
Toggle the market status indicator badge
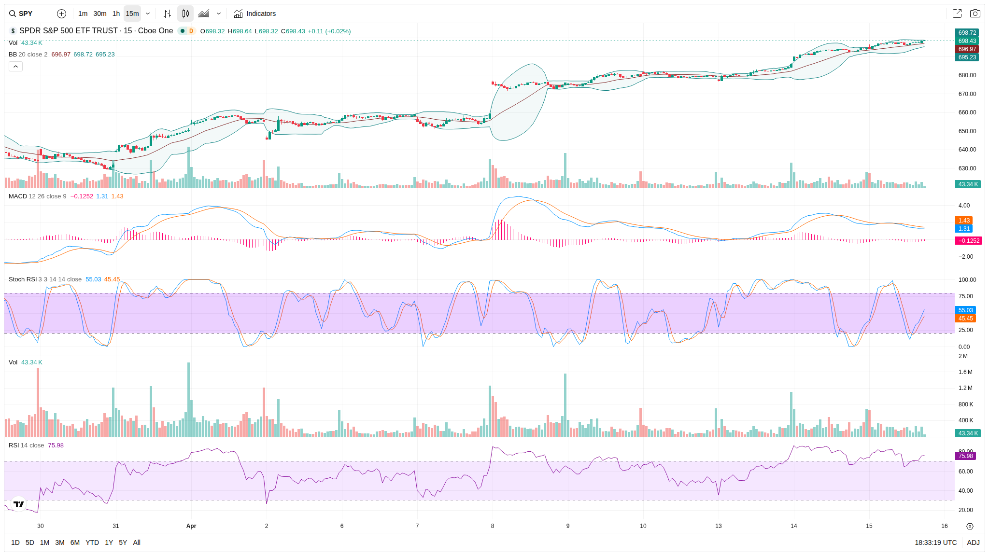pyautogui.click(x=183, y=31)
